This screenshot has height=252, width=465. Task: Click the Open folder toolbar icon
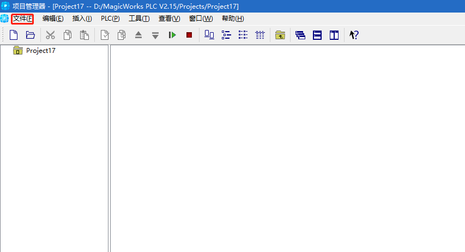(x=30, y=35)
